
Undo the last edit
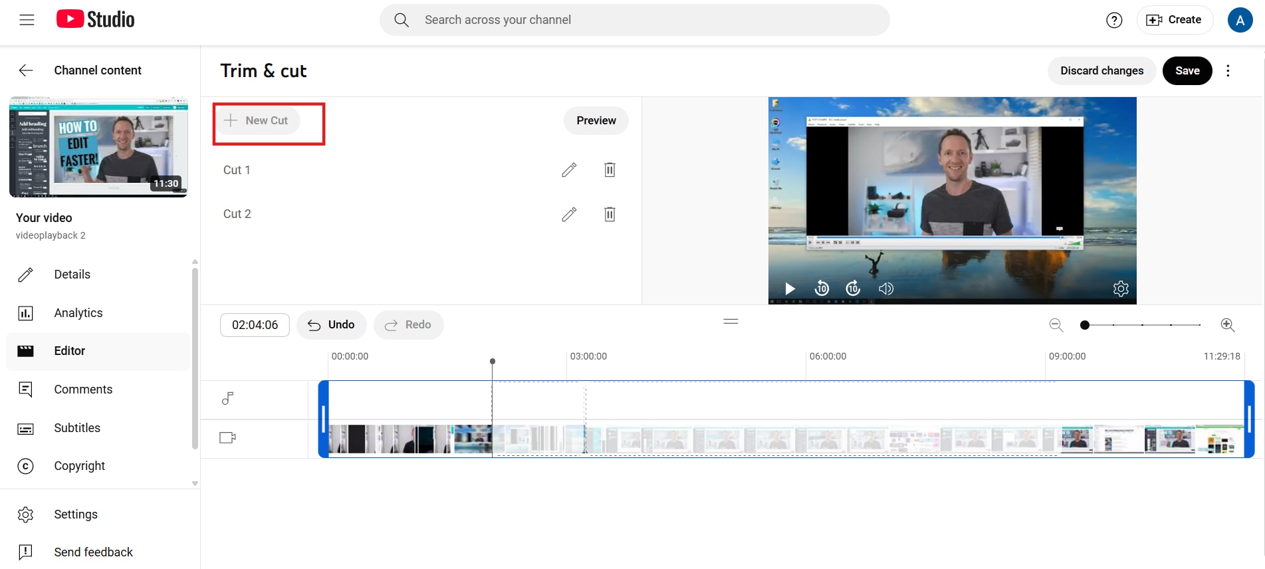331,325
